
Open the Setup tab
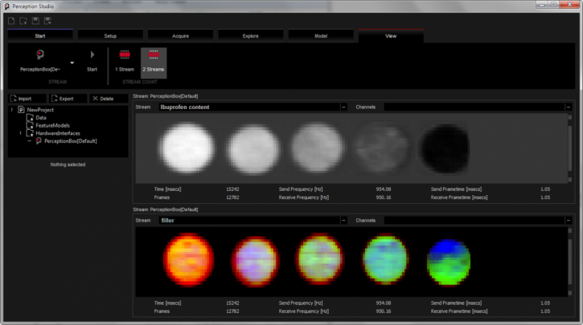(x=110, y=36)
